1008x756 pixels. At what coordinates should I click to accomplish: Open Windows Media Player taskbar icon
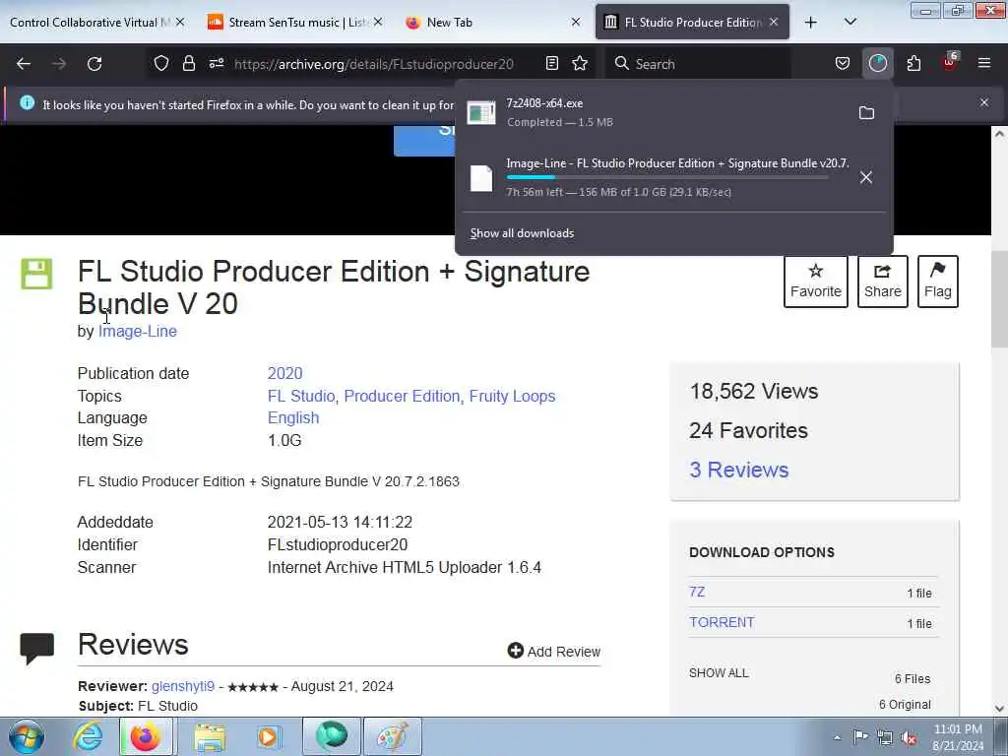pos(268,736)
